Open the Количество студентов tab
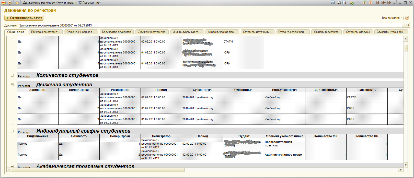414x178 pixels. point(117,32)
